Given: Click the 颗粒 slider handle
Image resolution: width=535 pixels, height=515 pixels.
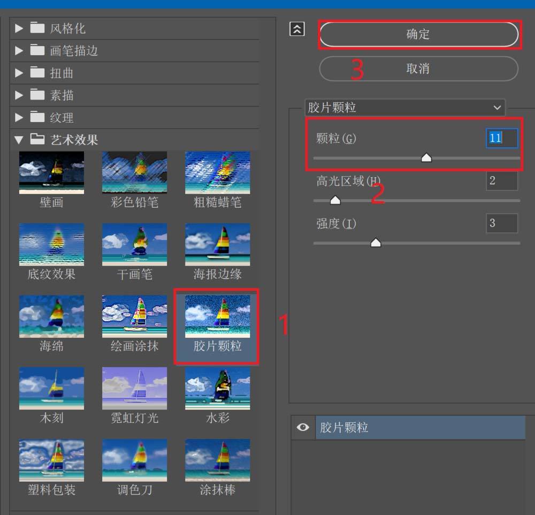Looking at the screenshot, I should [426, 157].
